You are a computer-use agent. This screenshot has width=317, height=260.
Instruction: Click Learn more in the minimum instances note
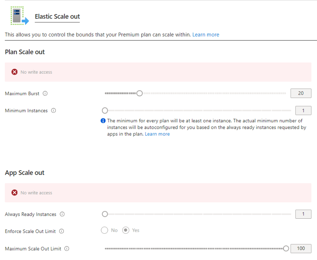coord(157,134)
